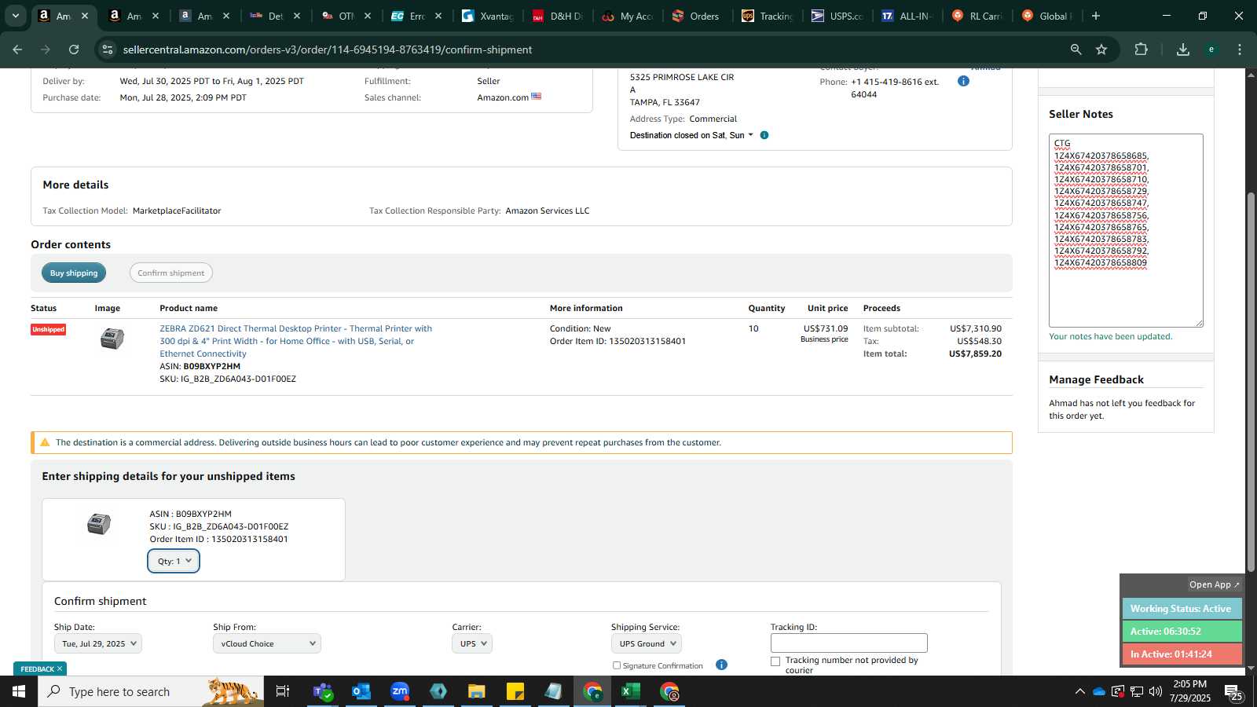1257x707 pixels.
Task: Open the tab search dropdown arrow
Action: click(15, 16)
